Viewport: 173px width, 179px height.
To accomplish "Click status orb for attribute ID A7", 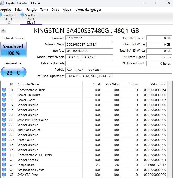I will [4, 115].
